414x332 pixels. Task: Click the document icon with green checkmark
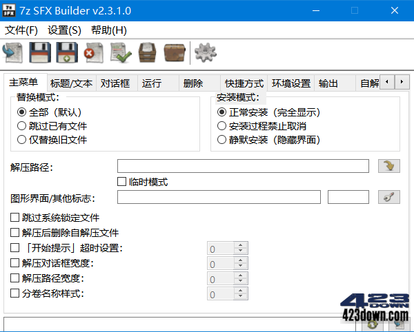[120, 52]
